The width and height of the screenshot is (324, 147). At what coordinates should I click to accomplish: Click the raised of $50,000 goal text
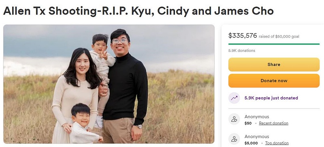tap(279, 36)
